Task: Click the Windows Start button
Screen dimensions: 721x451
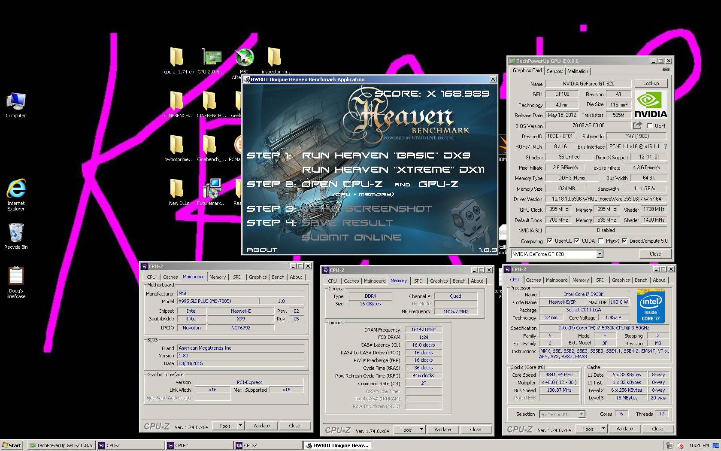Action: 12,445
